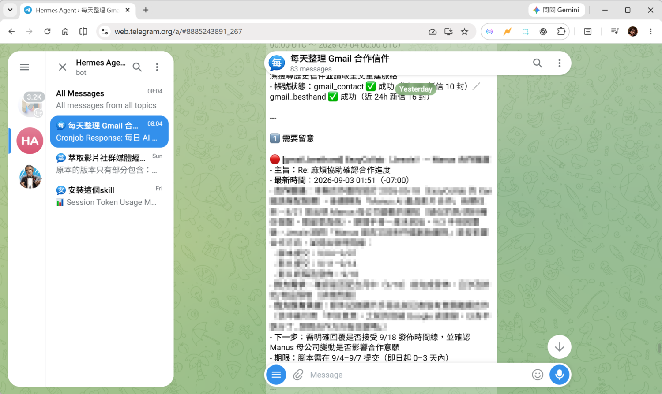This screenshot has height=394, width=662.
Task: Jump to latest message with down arrow
Action: [x=559, y=347]
